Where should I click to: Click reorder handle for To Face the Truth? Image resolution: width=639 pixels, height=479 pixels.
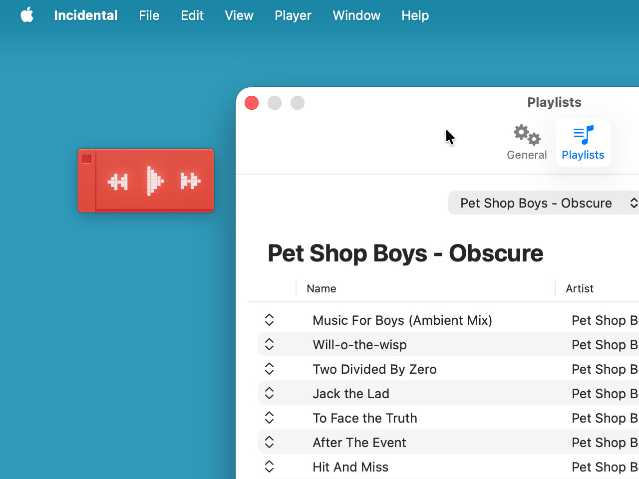(x=269, y=418)
